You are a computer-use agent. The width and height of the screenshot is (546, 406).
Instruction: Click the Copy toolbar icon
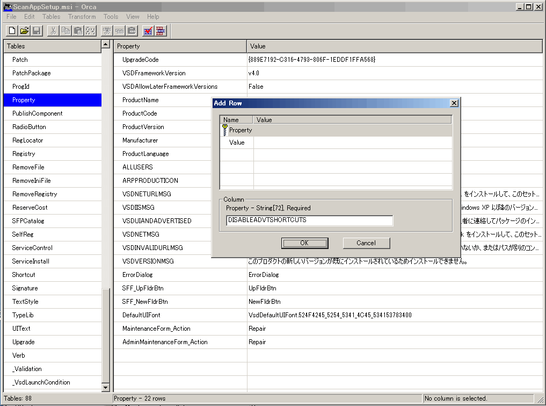[x=65, y=31]
